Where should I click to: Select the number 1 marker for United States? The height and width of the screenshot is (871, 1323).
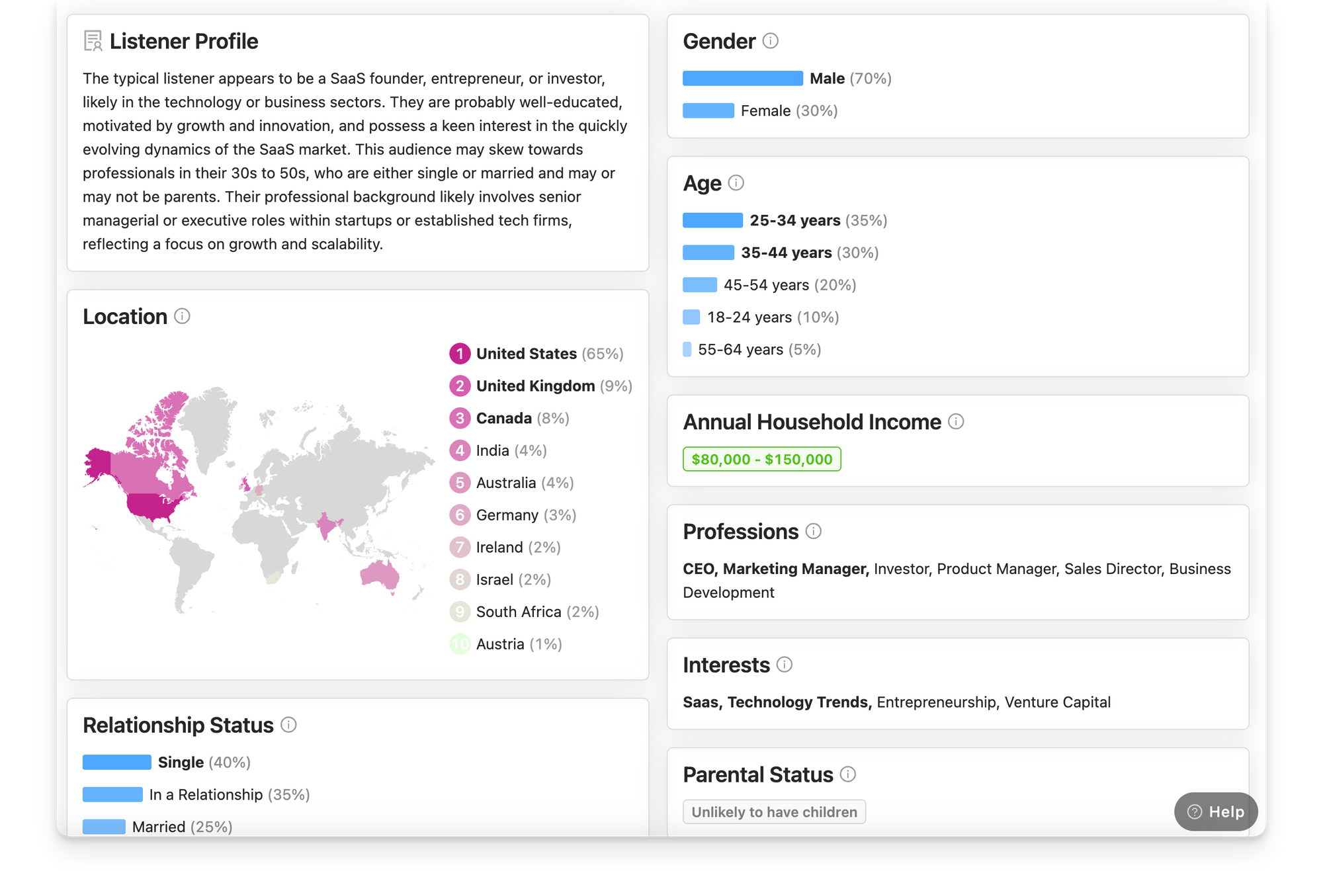tap(460, 354)
